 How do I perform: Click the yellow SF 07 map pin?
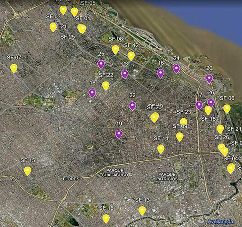coord(14,68)
